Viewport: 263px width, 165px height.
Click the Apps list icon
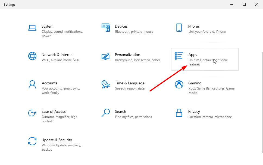pyautogui.click(x=179, y=56)
